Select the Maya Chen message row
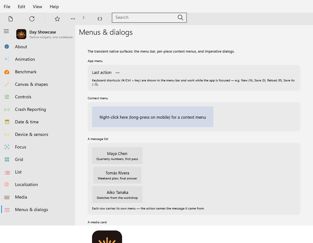The width and height of the screenshot is (313, 243). [117, 156]
